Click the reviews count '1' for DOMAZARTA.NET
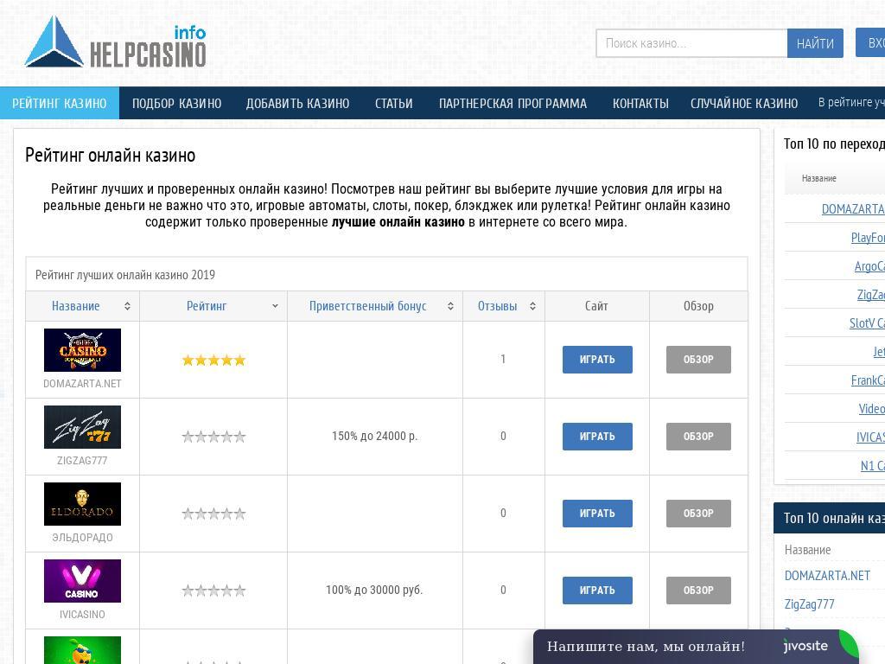The image size is (885, 664). [x=503, y=359]
